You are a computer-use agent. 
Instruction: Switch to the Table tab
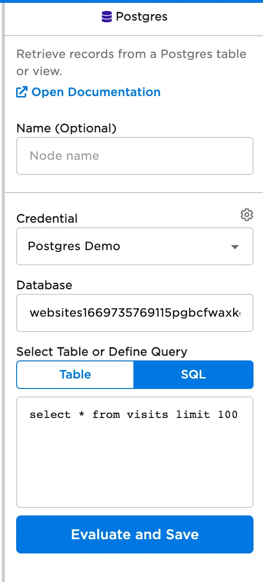tap(75, 374)
